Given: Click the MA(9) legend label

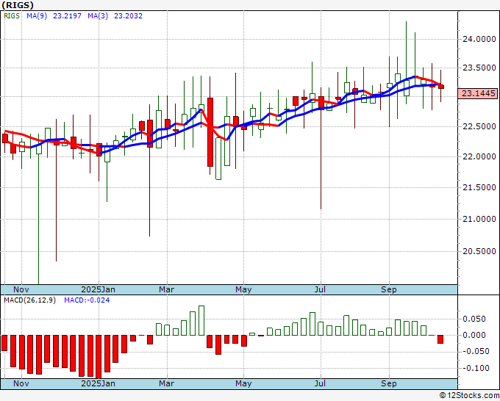Looking at the screenshot, I should (x=37, y=16).
